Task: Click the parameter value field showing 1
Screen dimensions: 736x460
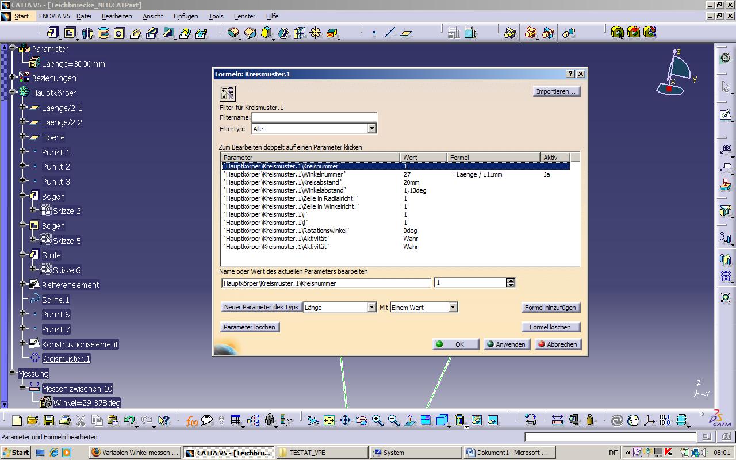Action: click(x=470, y=283)
